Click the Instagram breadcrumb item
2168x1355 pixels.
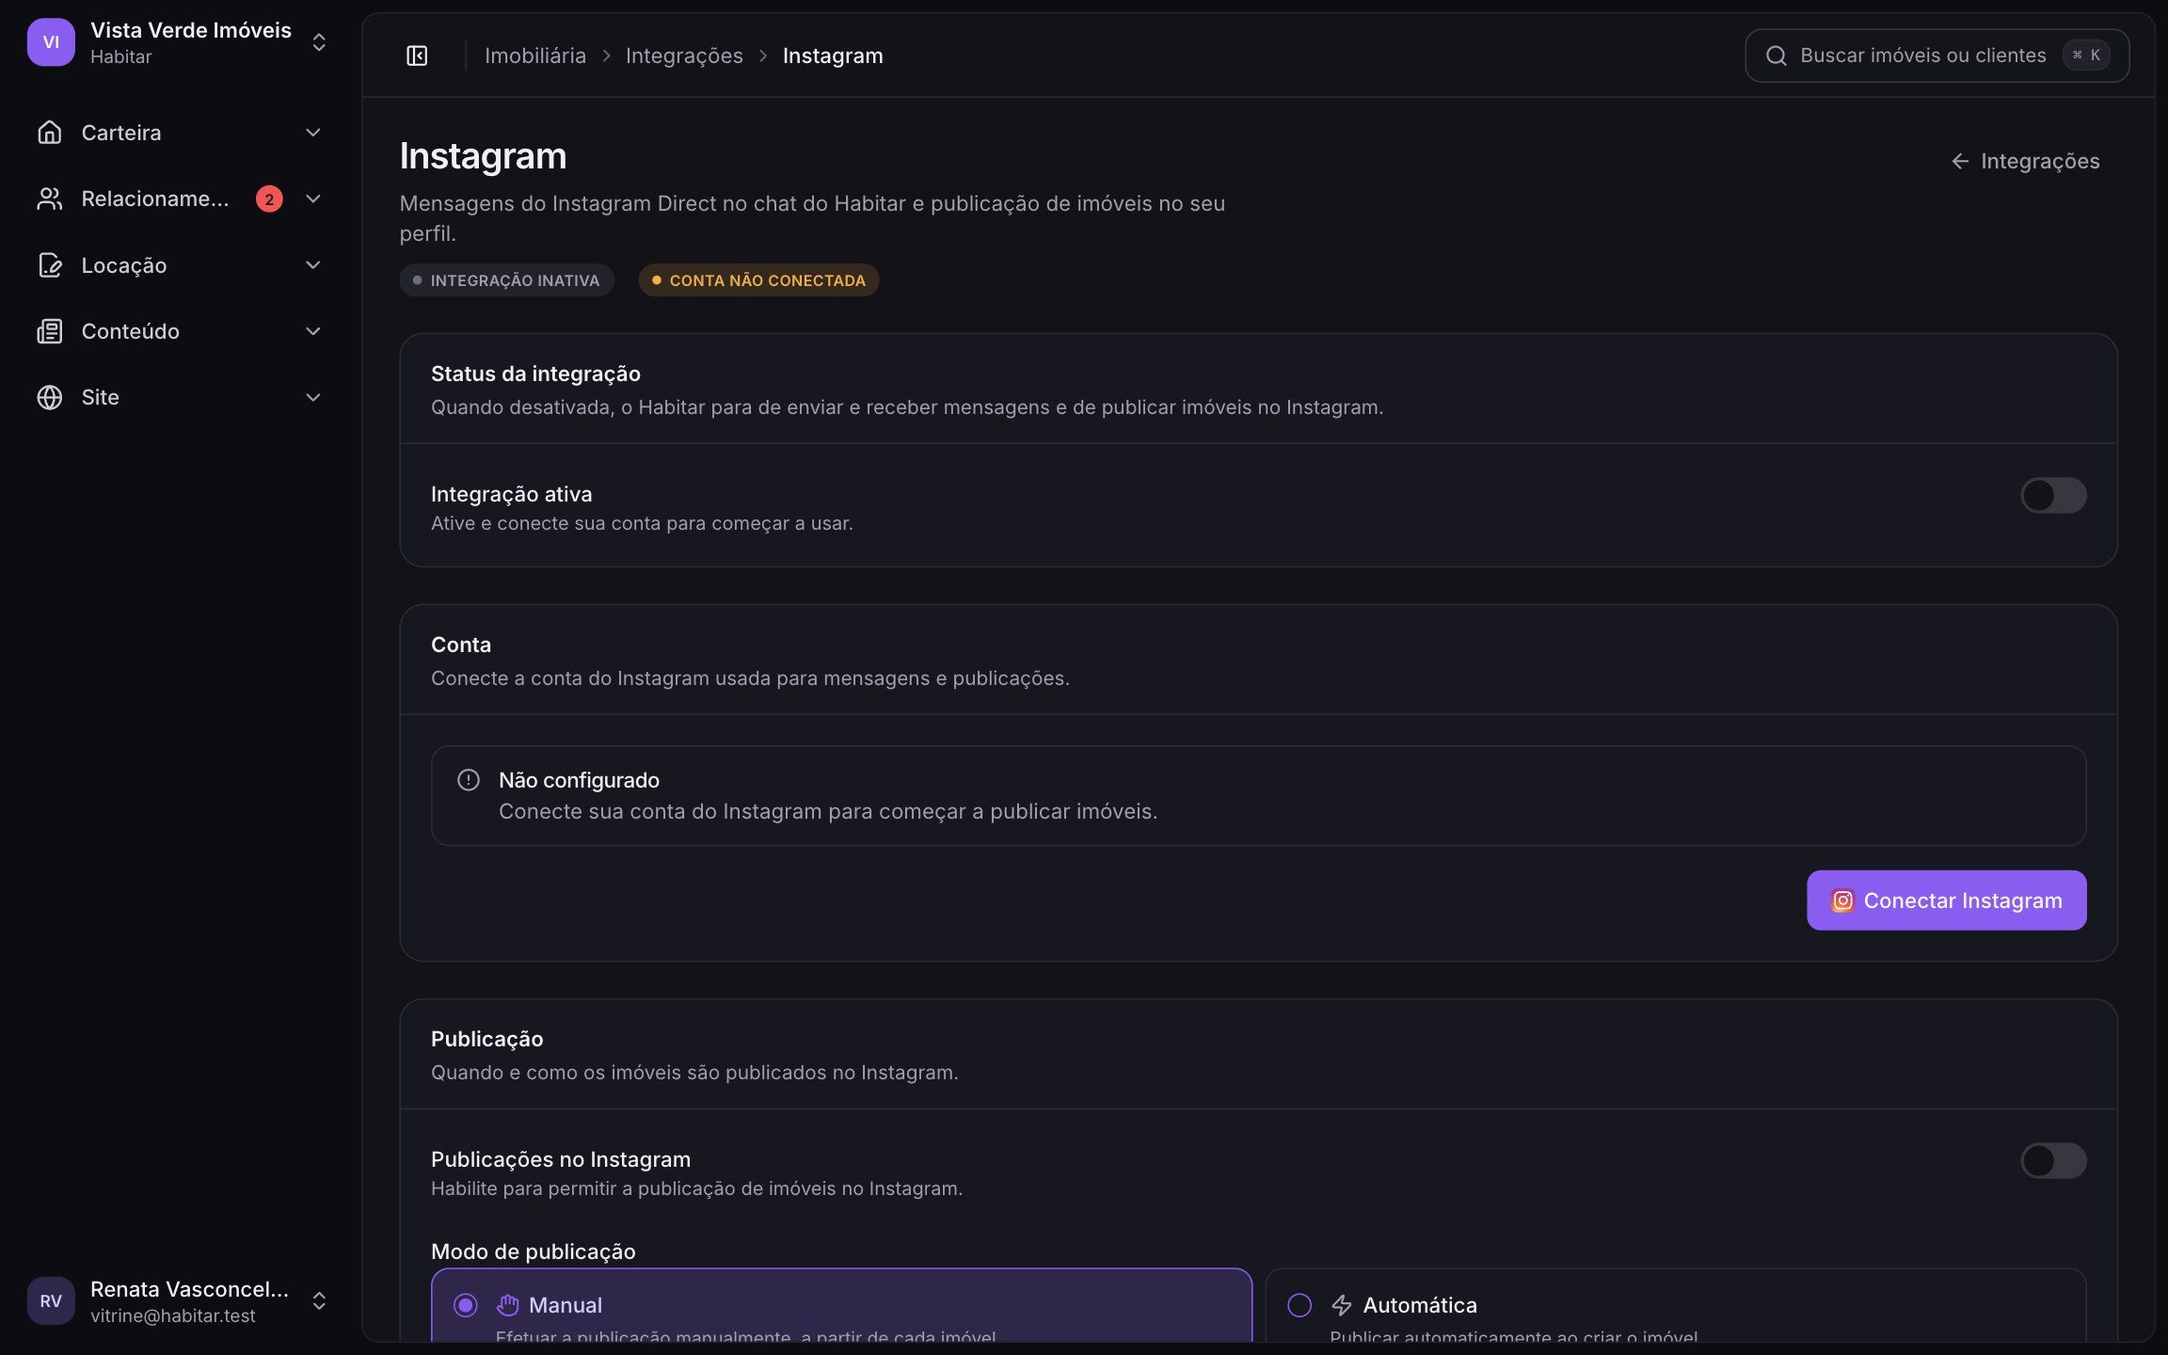[833, 56]
